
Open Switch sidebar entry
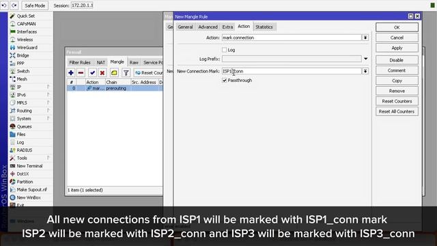(23, 71)
